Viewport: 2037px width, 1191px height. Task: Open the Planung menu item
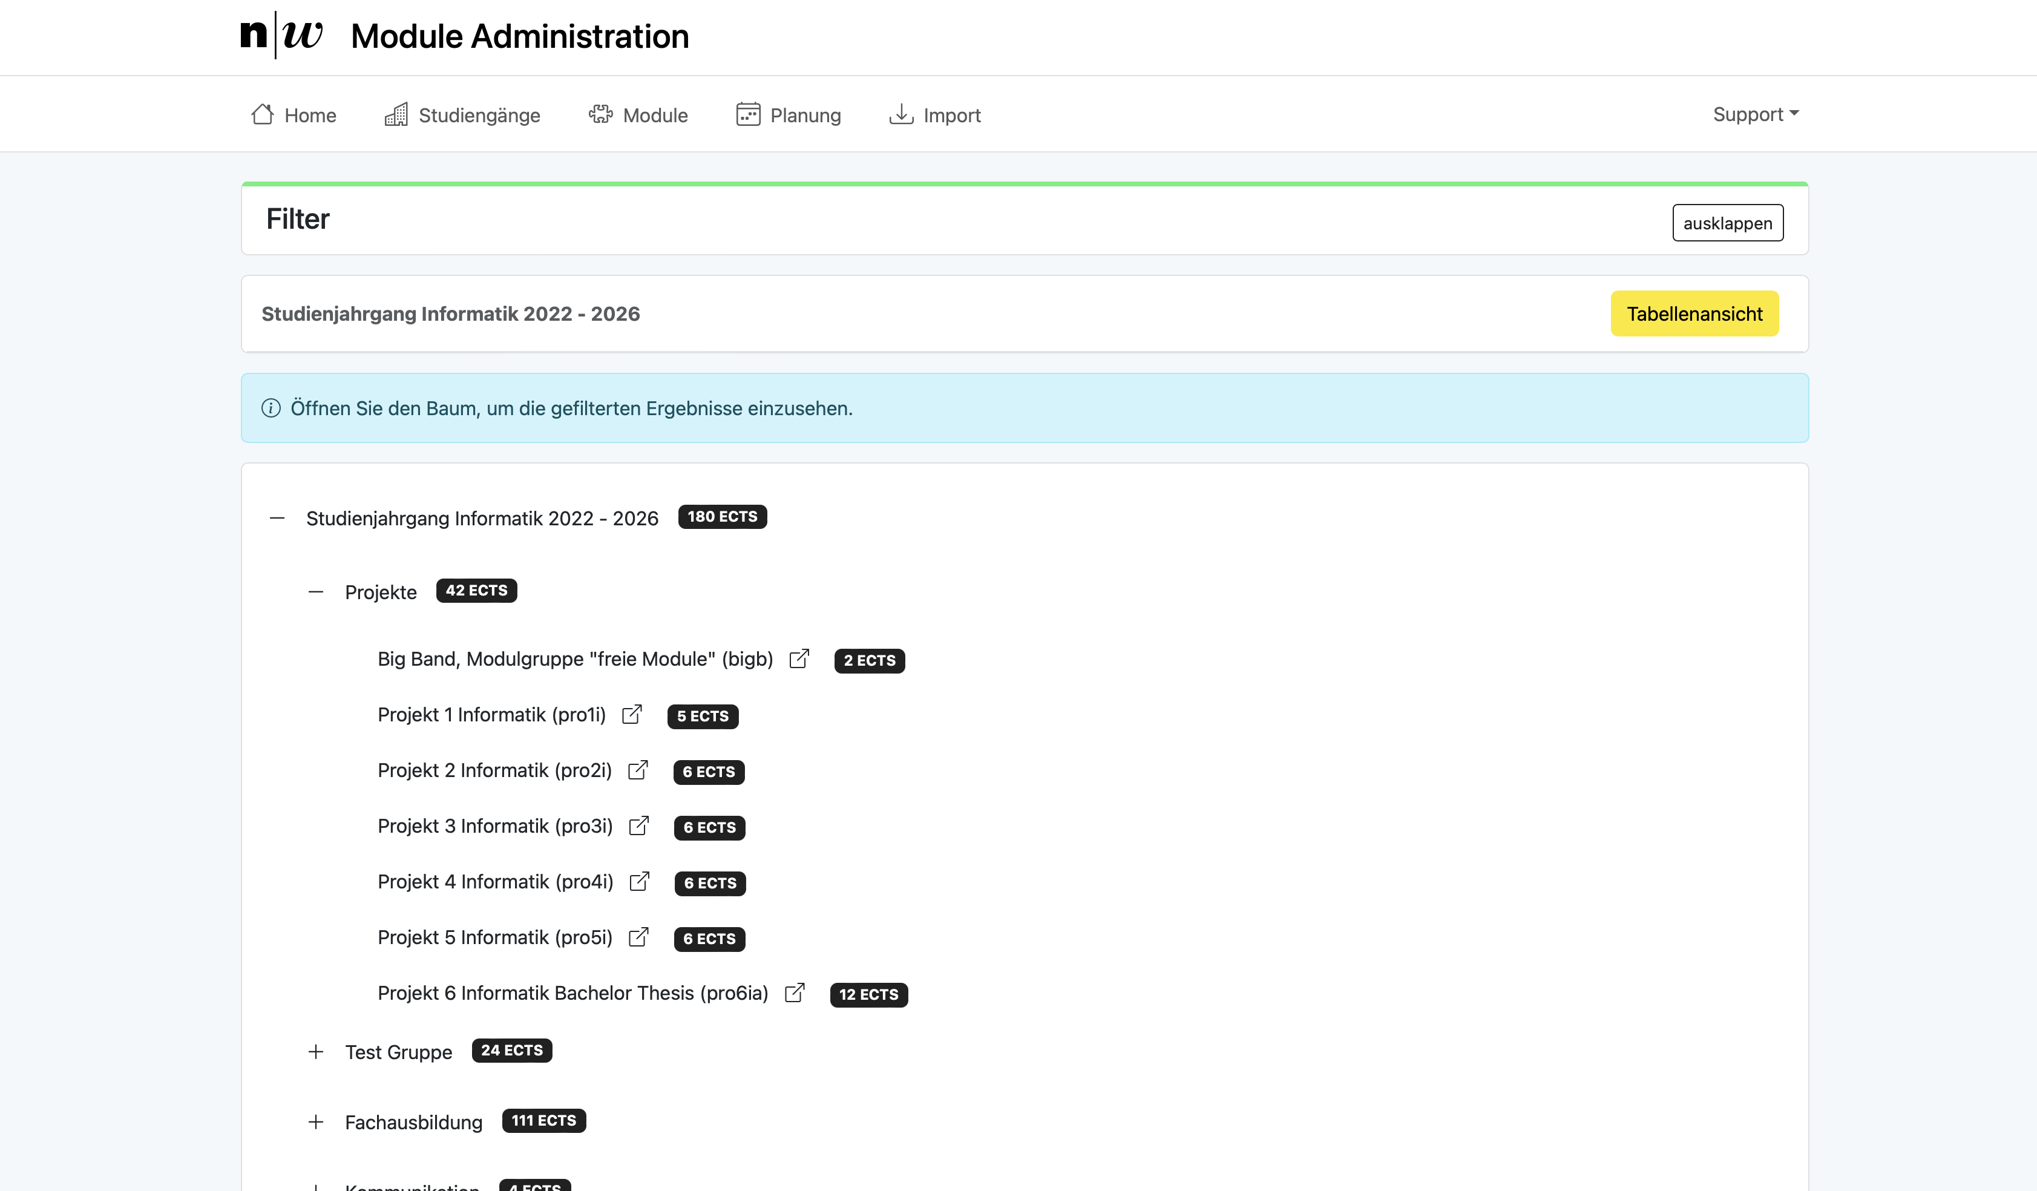tap(789, 115)
